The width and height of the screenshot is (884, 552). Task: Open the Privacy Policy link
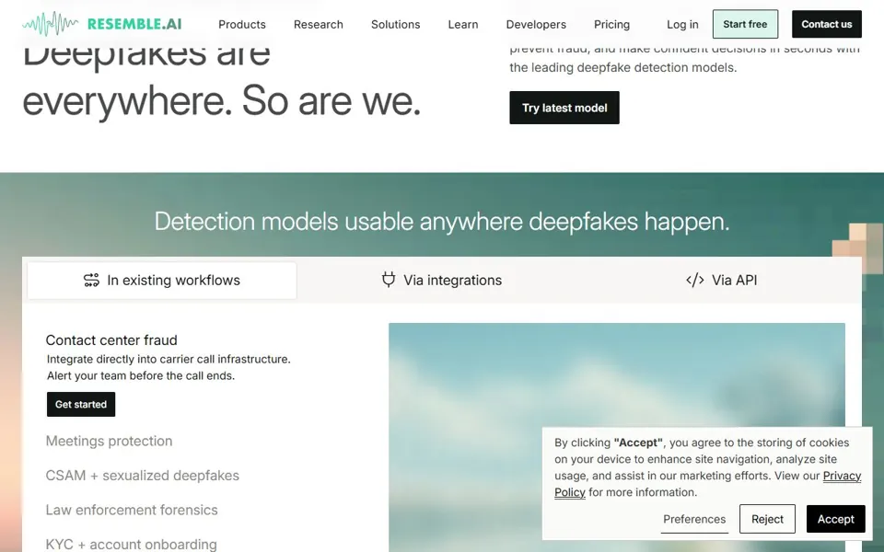pos(842,476)
